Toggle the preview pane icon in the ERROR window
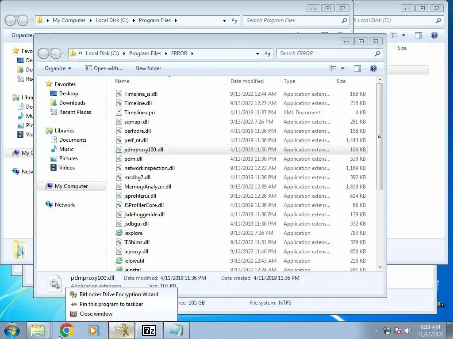453x339 pixels. [357, 68]
